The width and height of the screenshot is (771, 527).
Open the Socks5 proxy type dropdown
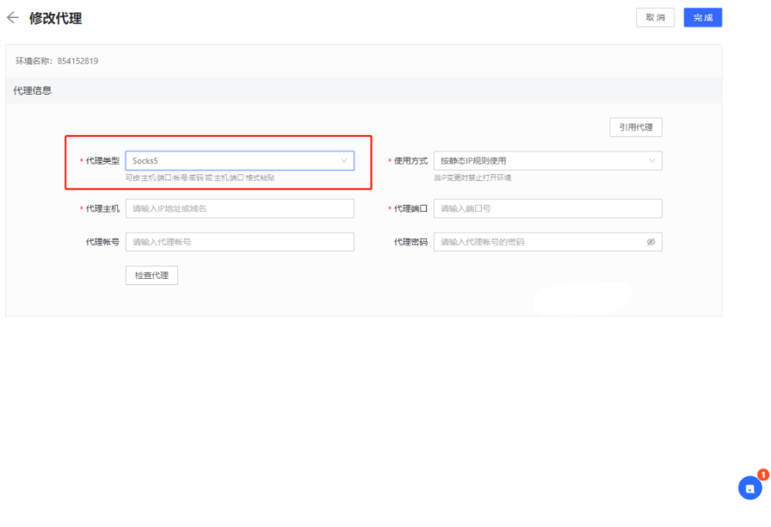point(232,160)
